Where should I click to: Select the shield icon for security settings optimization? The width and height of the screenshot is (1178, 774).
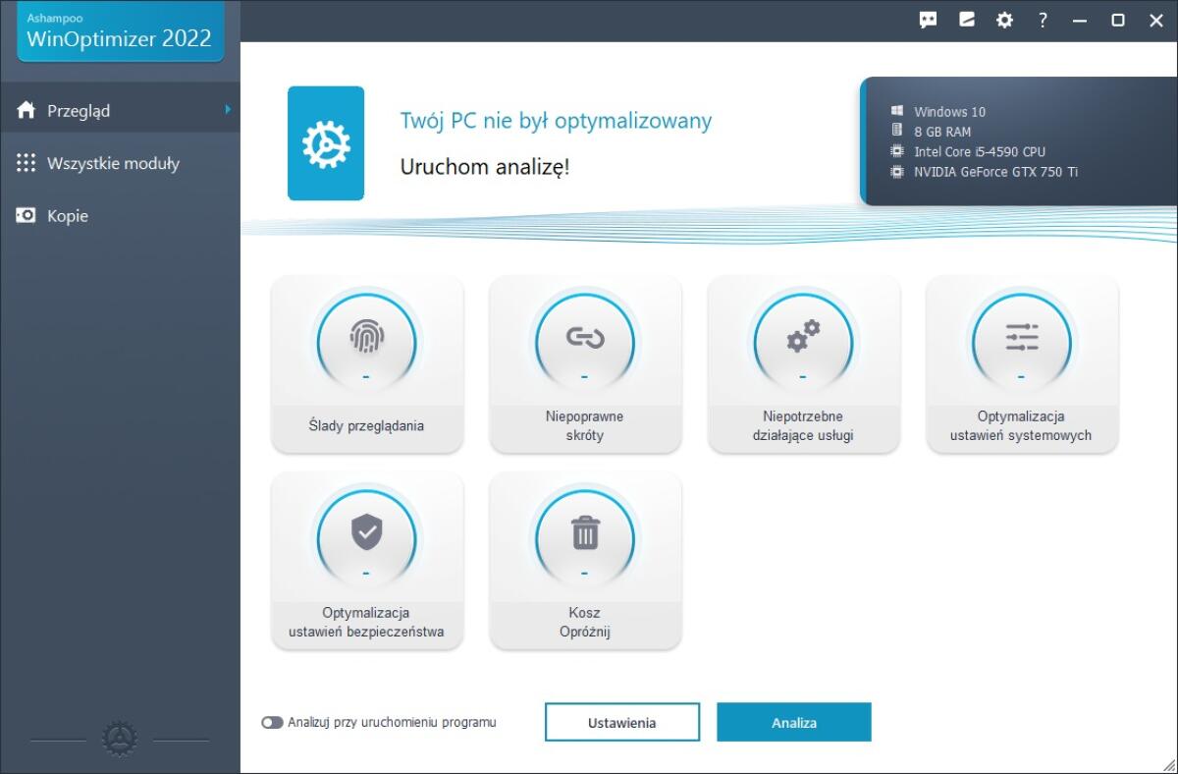point(367,535)
